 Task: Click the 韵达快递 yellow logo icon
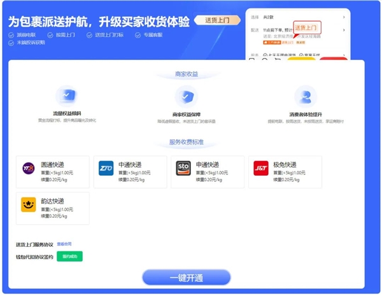click(29, 204)
